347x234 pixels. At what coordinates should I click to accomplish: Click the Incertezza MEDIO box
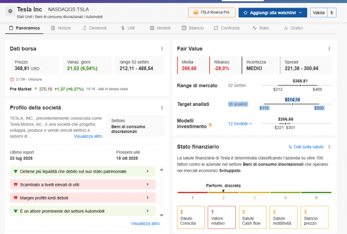click(260, 65)
